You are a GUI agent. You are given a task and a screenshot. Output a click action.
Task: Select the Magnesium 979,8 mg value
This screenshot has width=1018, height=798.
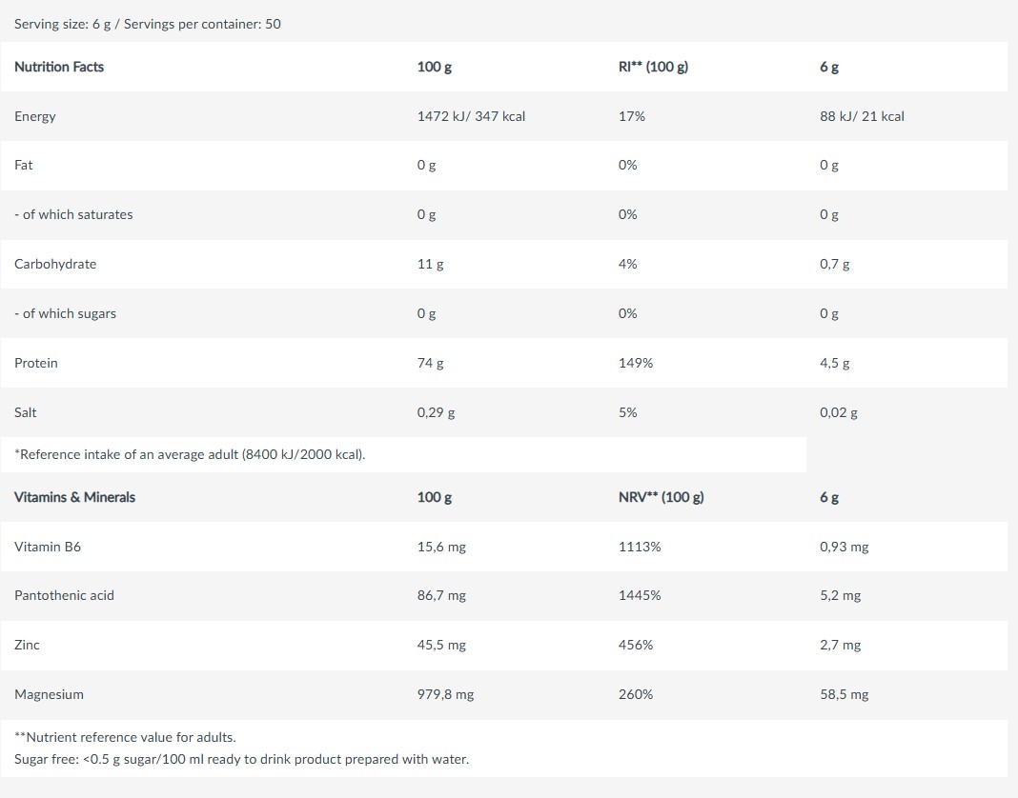[x=445, y=694]
